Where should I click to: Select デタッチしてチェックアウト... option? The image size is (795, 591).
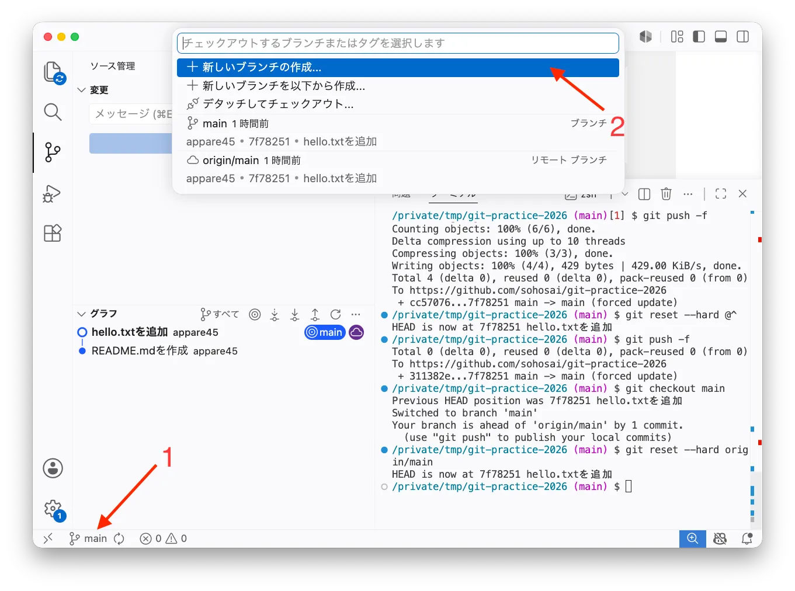pos(398,104)
